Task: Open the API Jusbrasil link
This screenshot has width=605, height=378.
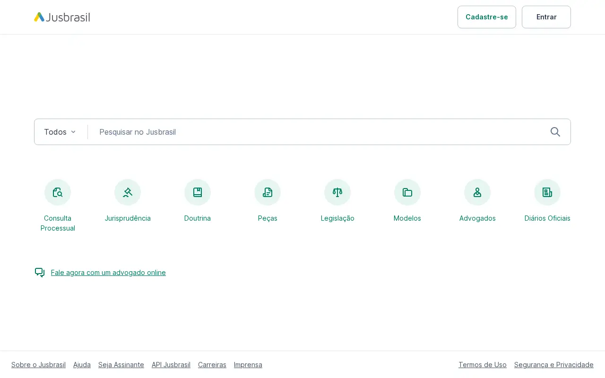Action: pyautogui.click(x=171, y=365)
